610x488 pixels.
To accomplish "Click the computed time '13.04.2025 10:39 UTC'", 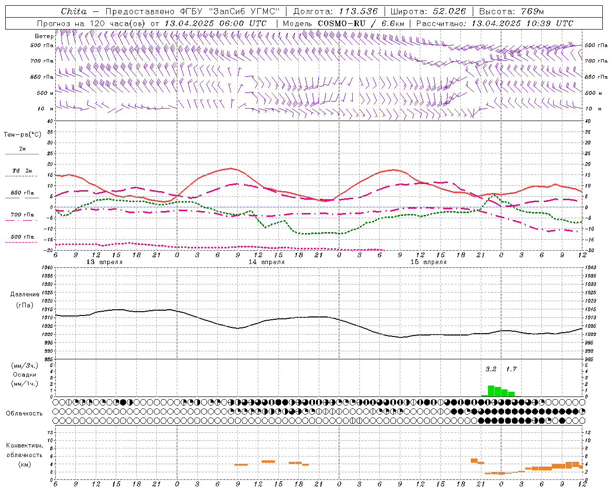I will coord(522,23).
